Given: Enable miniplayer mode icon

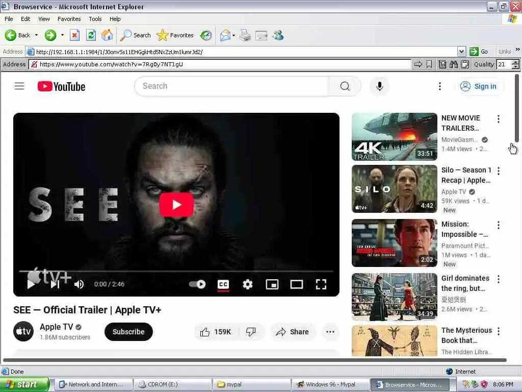Looking at the screenshot, I should 272,284.
